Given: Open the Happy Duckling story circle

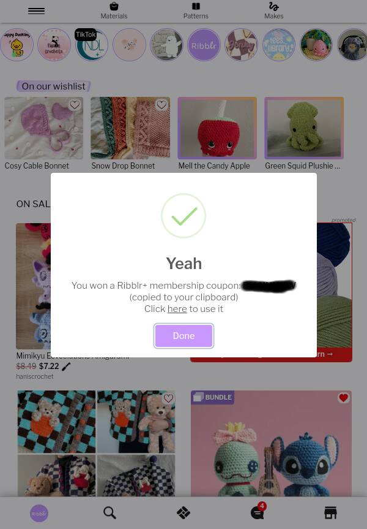Looking at the screenshot, I should pyautogui.click(x=17, y=45).
